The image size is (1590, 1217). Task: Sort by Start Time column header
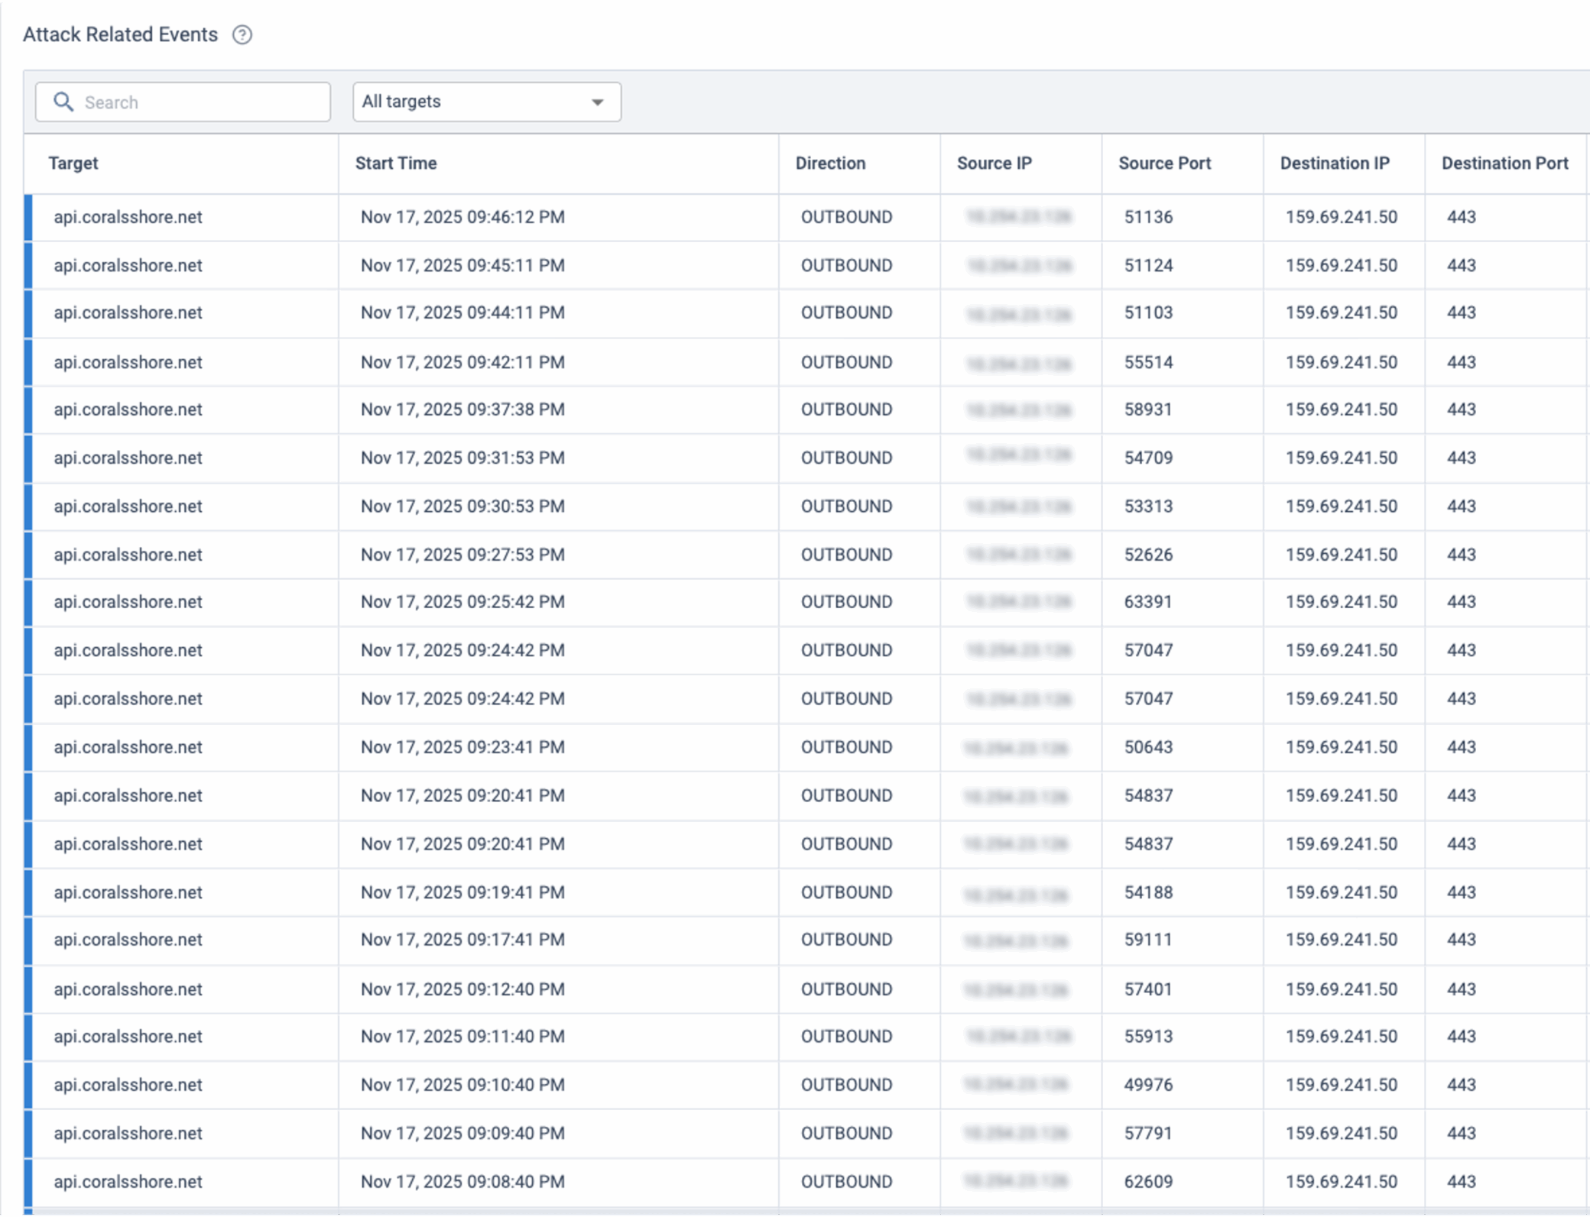(x=396, y=163)
